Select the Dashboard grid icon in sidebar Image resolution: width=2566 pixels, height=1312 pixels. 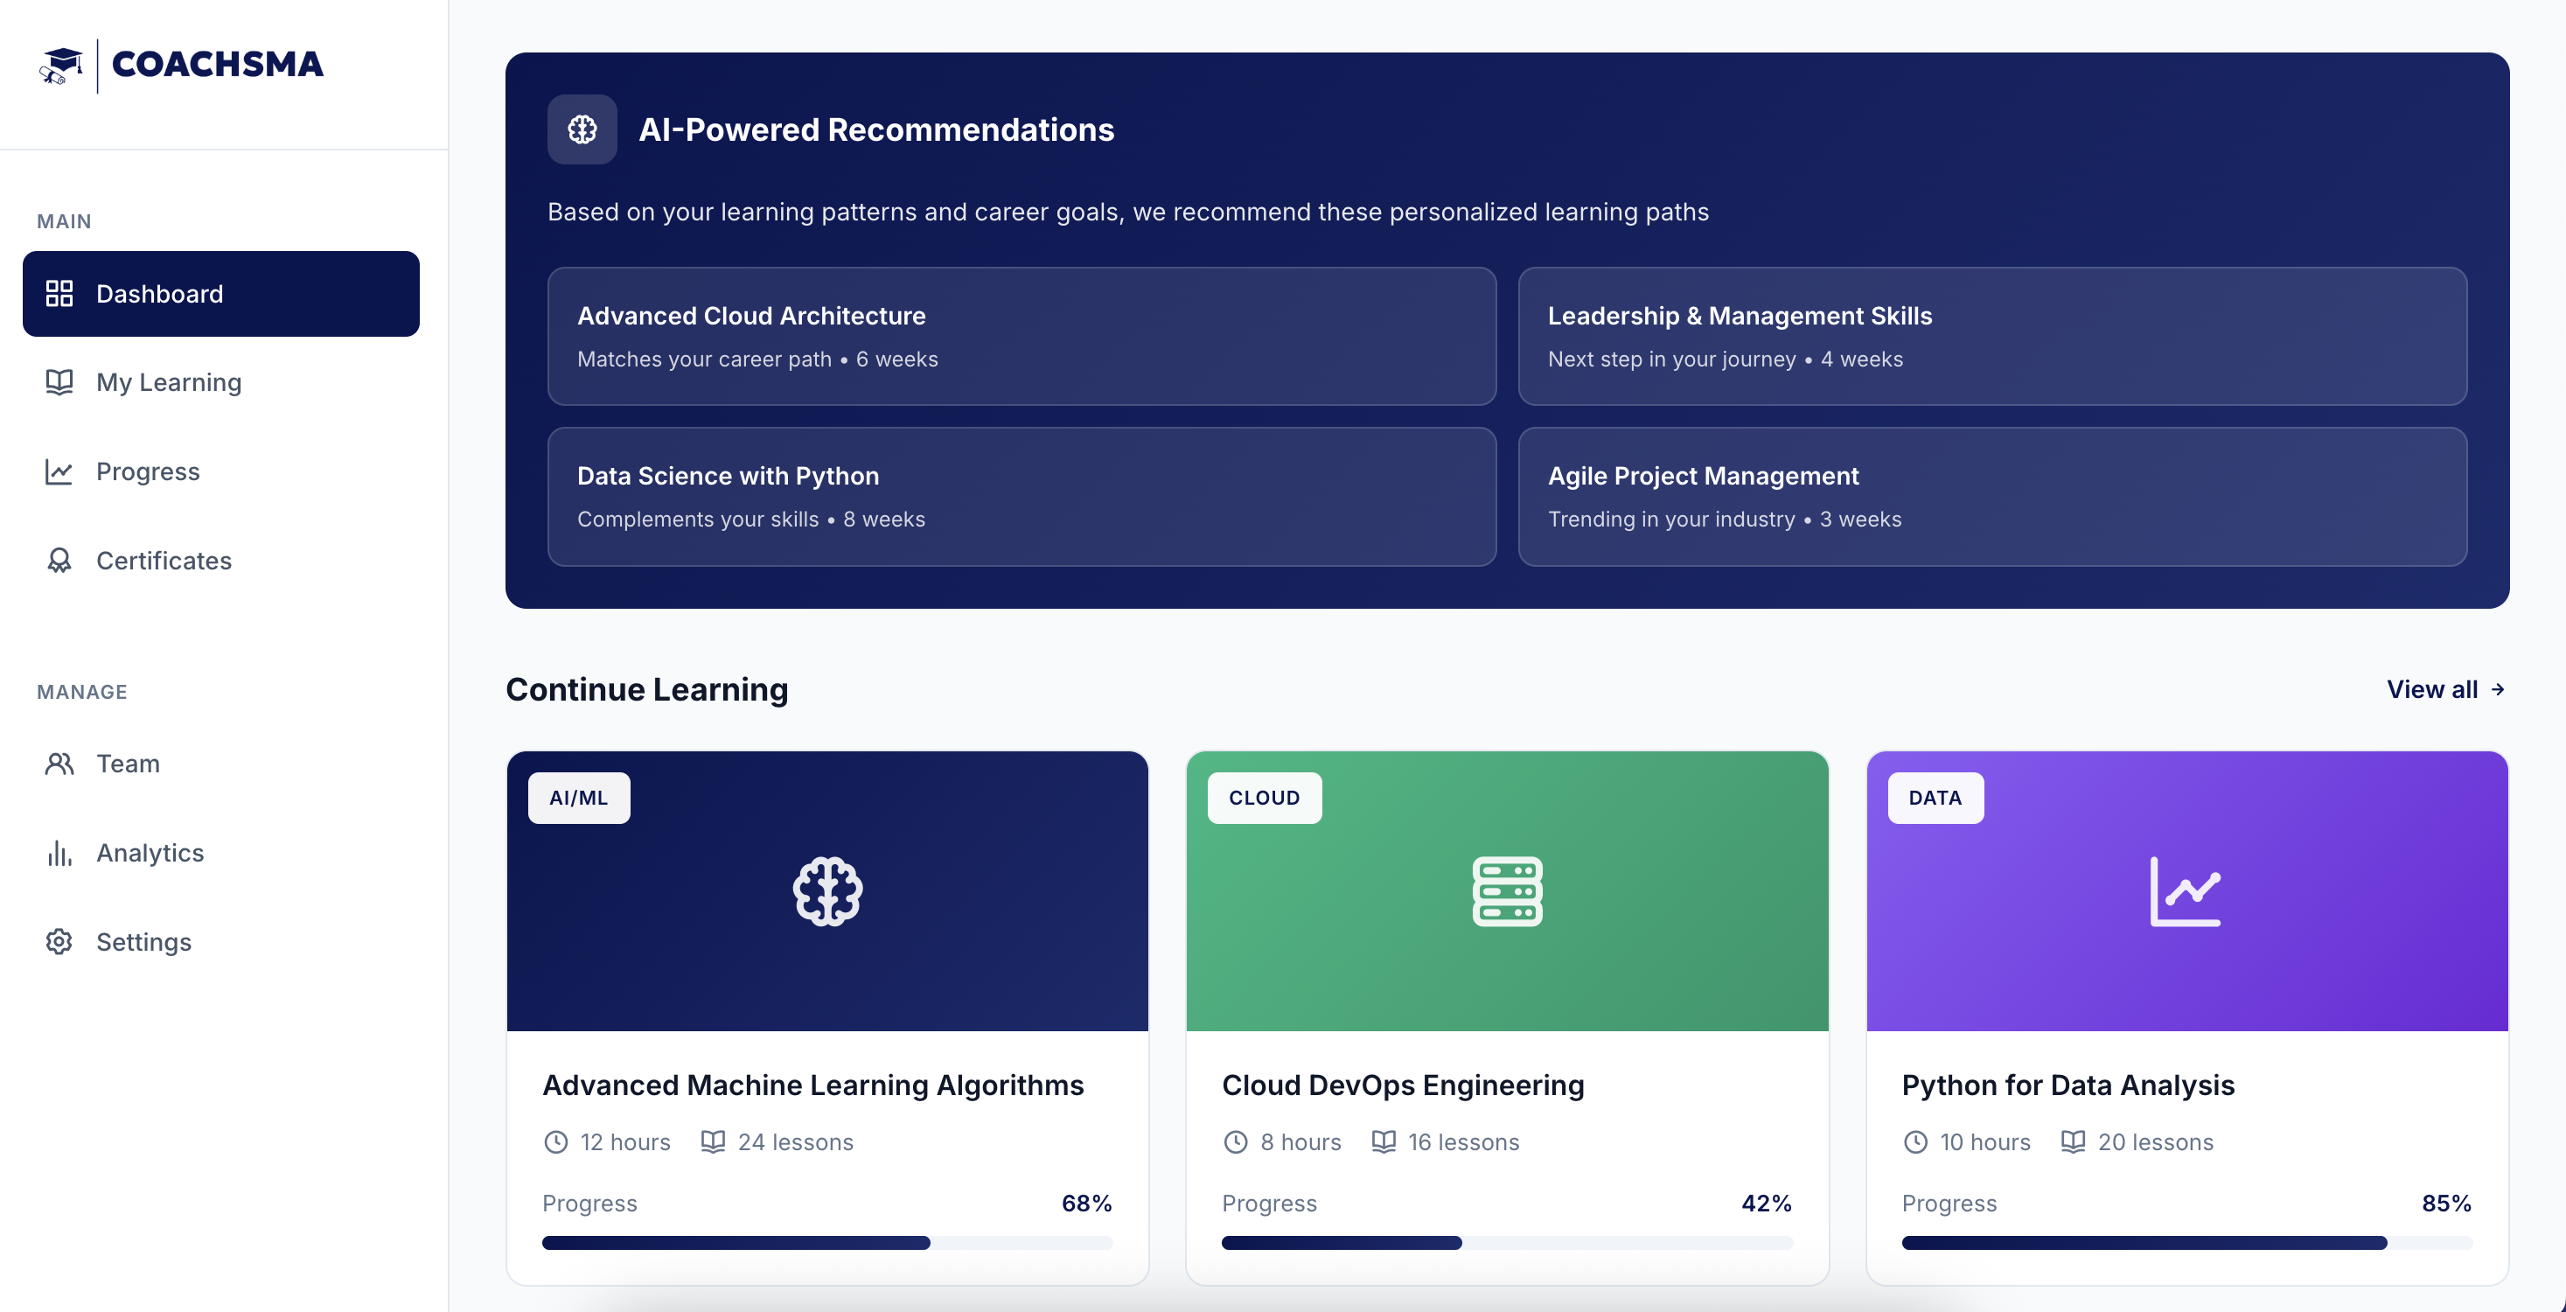(x=59, y=293)
